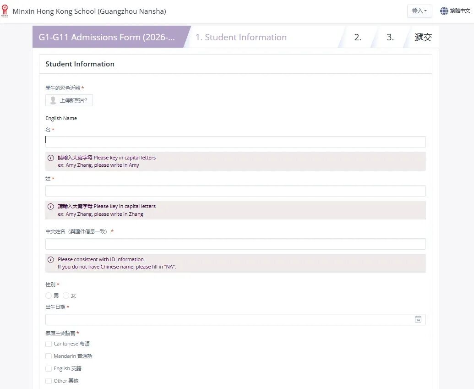
Task: Select the 女 (female) radio button
Action: click(65, 296)
